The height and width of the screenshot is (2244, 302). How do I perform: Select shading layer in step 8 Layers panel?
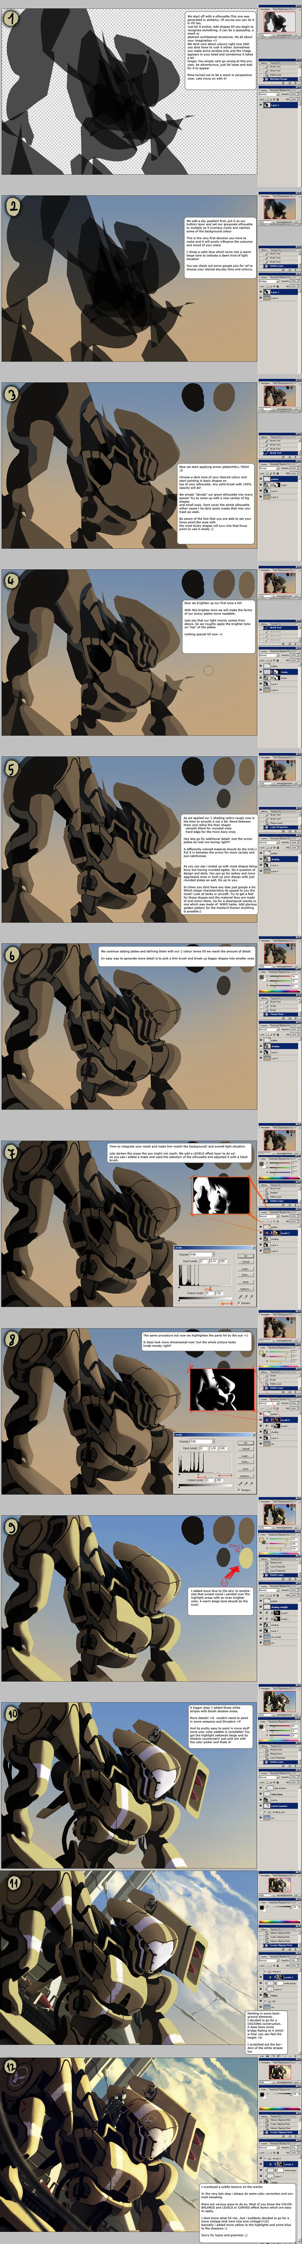click(280, 1432)
